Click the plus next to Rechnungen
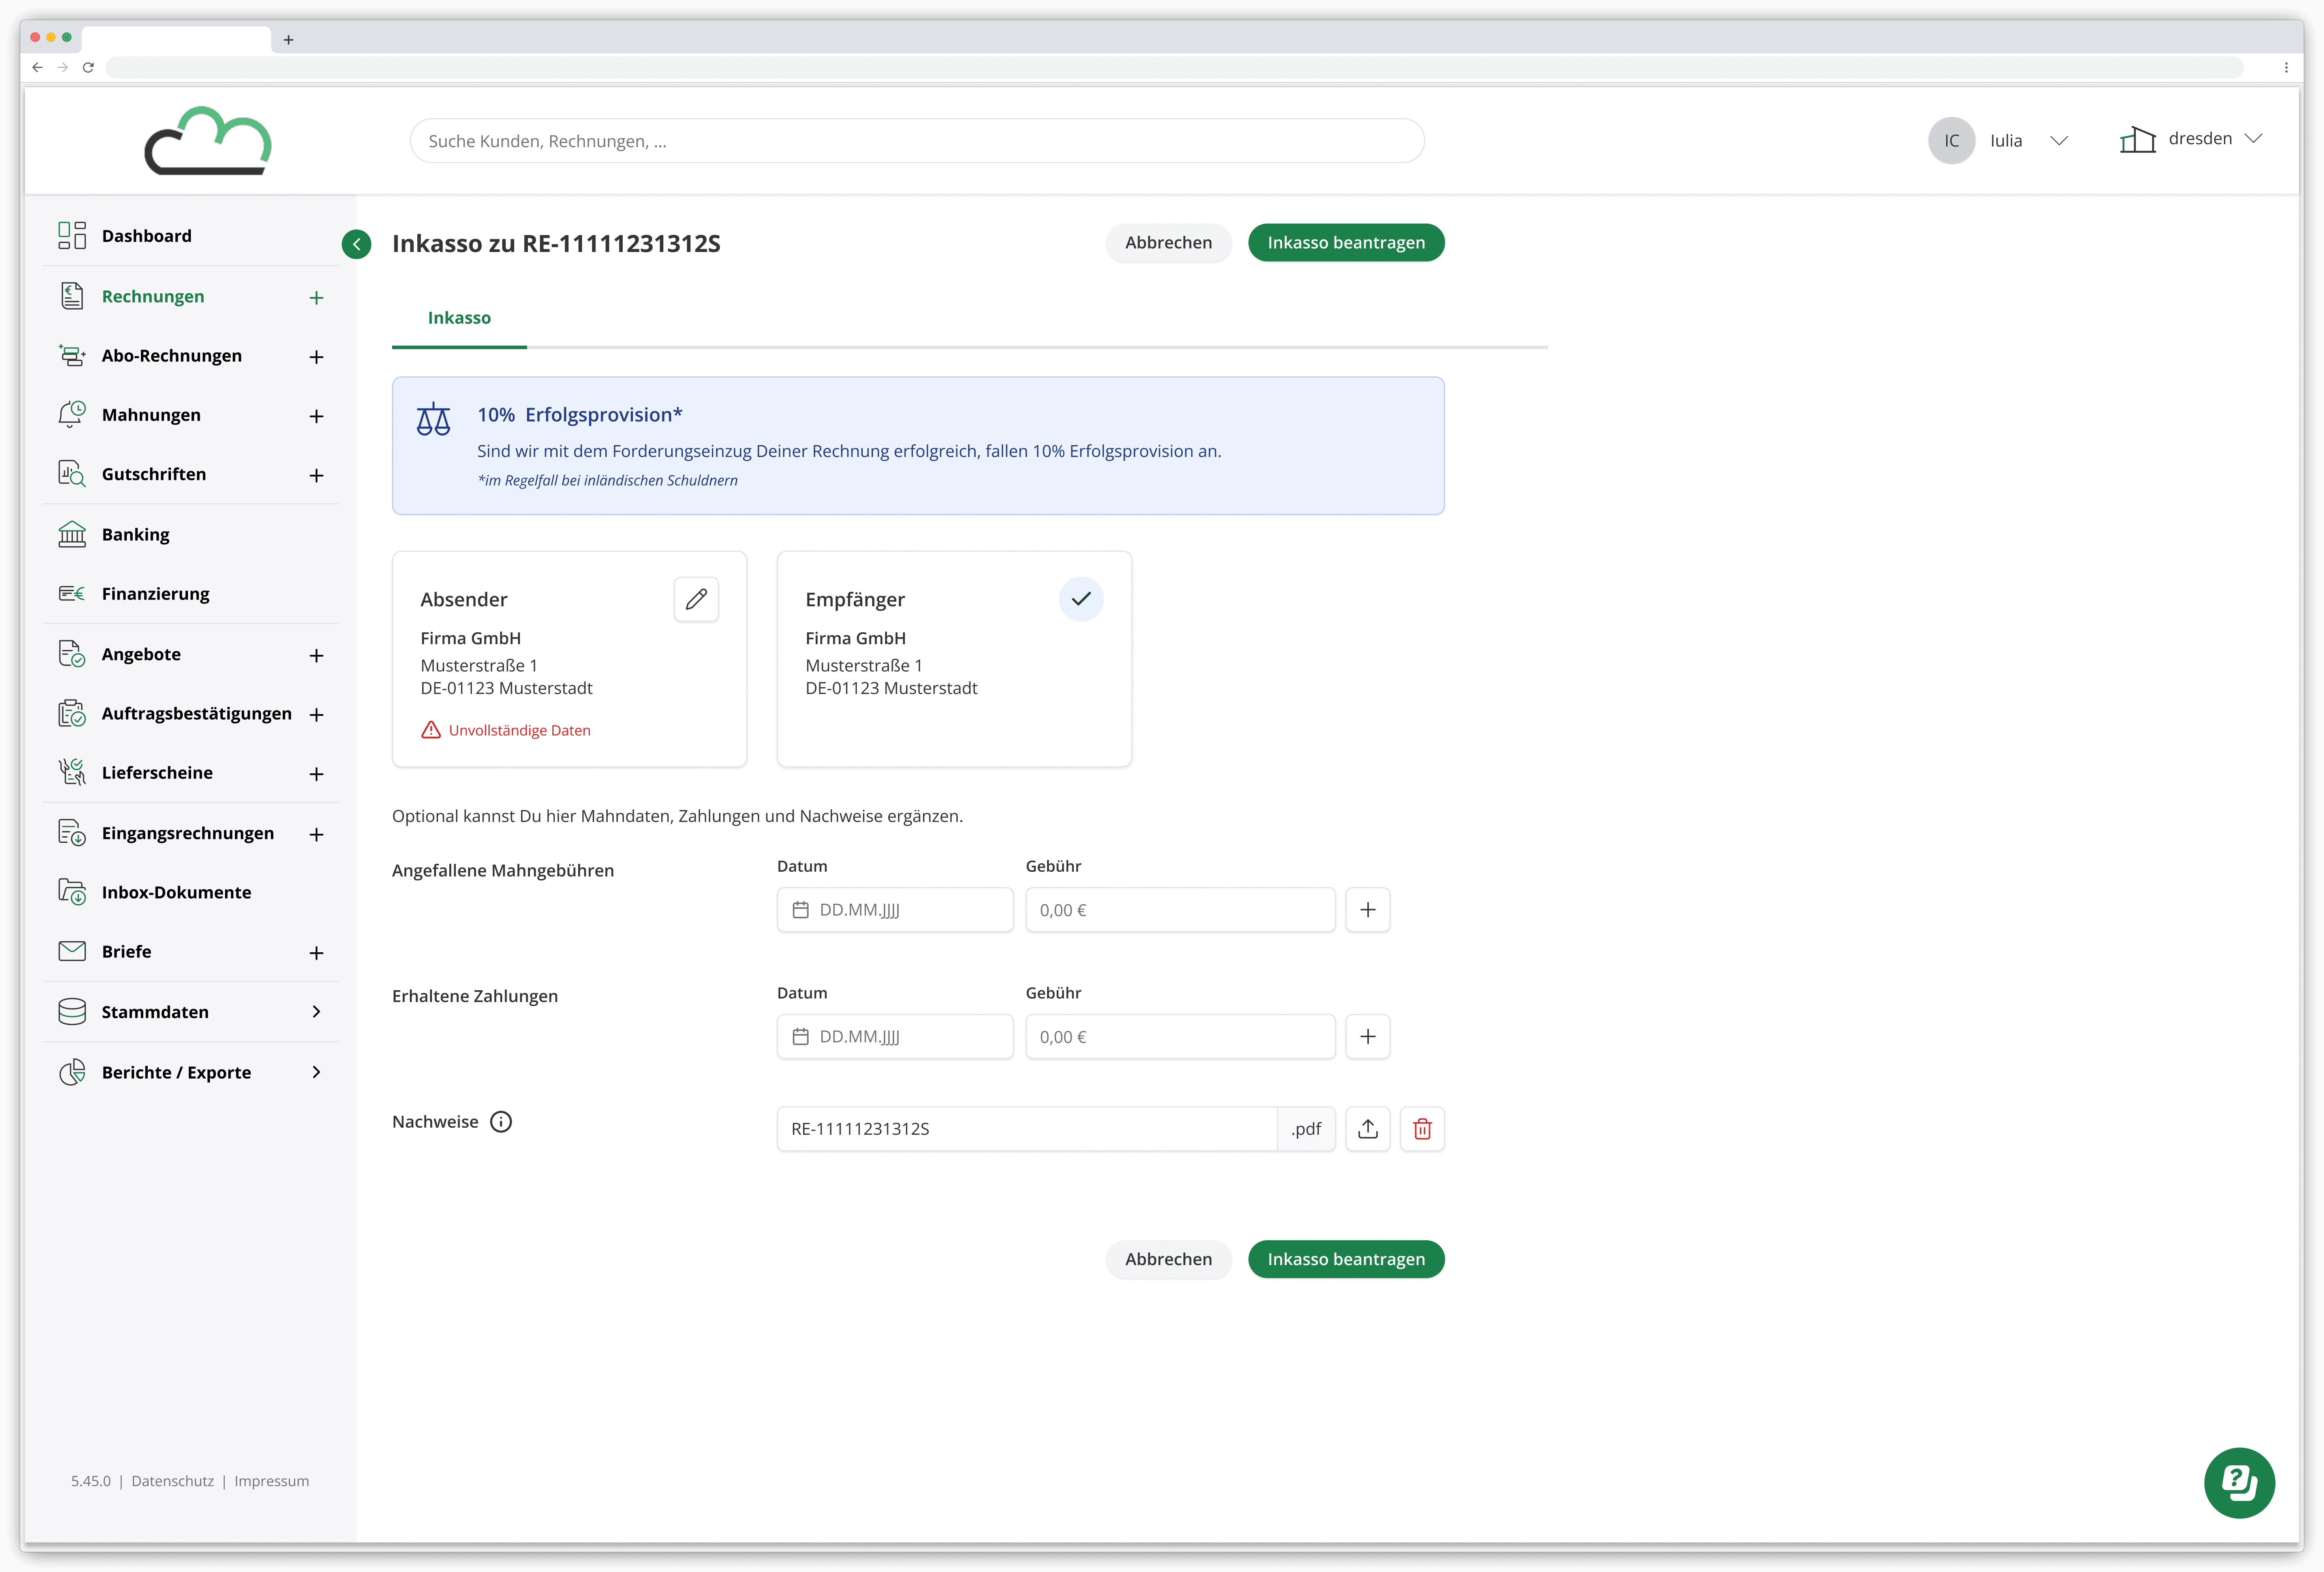The image size is (2324, 1572). click(x=316, y=297)
